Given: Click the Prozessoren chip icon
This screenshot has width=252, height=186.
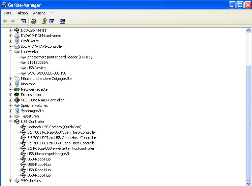Looking at the screenshot, I should (17, 95).
